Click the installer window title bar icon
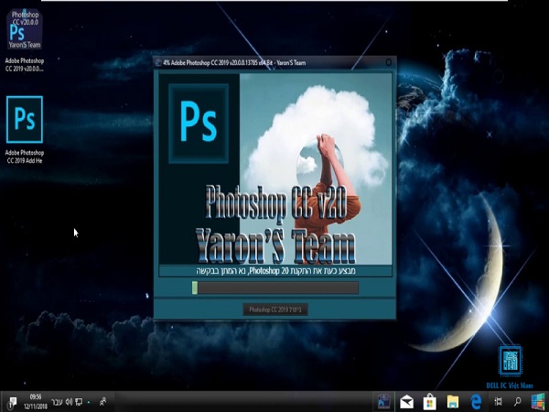549x412 pixels. [158, 62]
